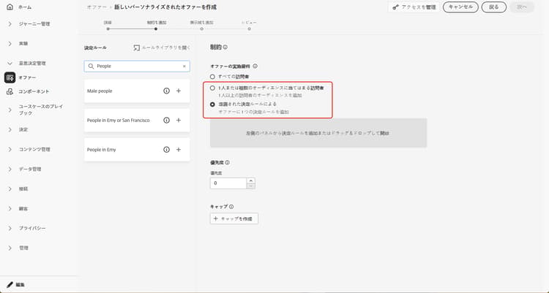This screenshot has width=549, height=293.
Task: Go to the 詳細 step marker
Action: tap(108, 28)
